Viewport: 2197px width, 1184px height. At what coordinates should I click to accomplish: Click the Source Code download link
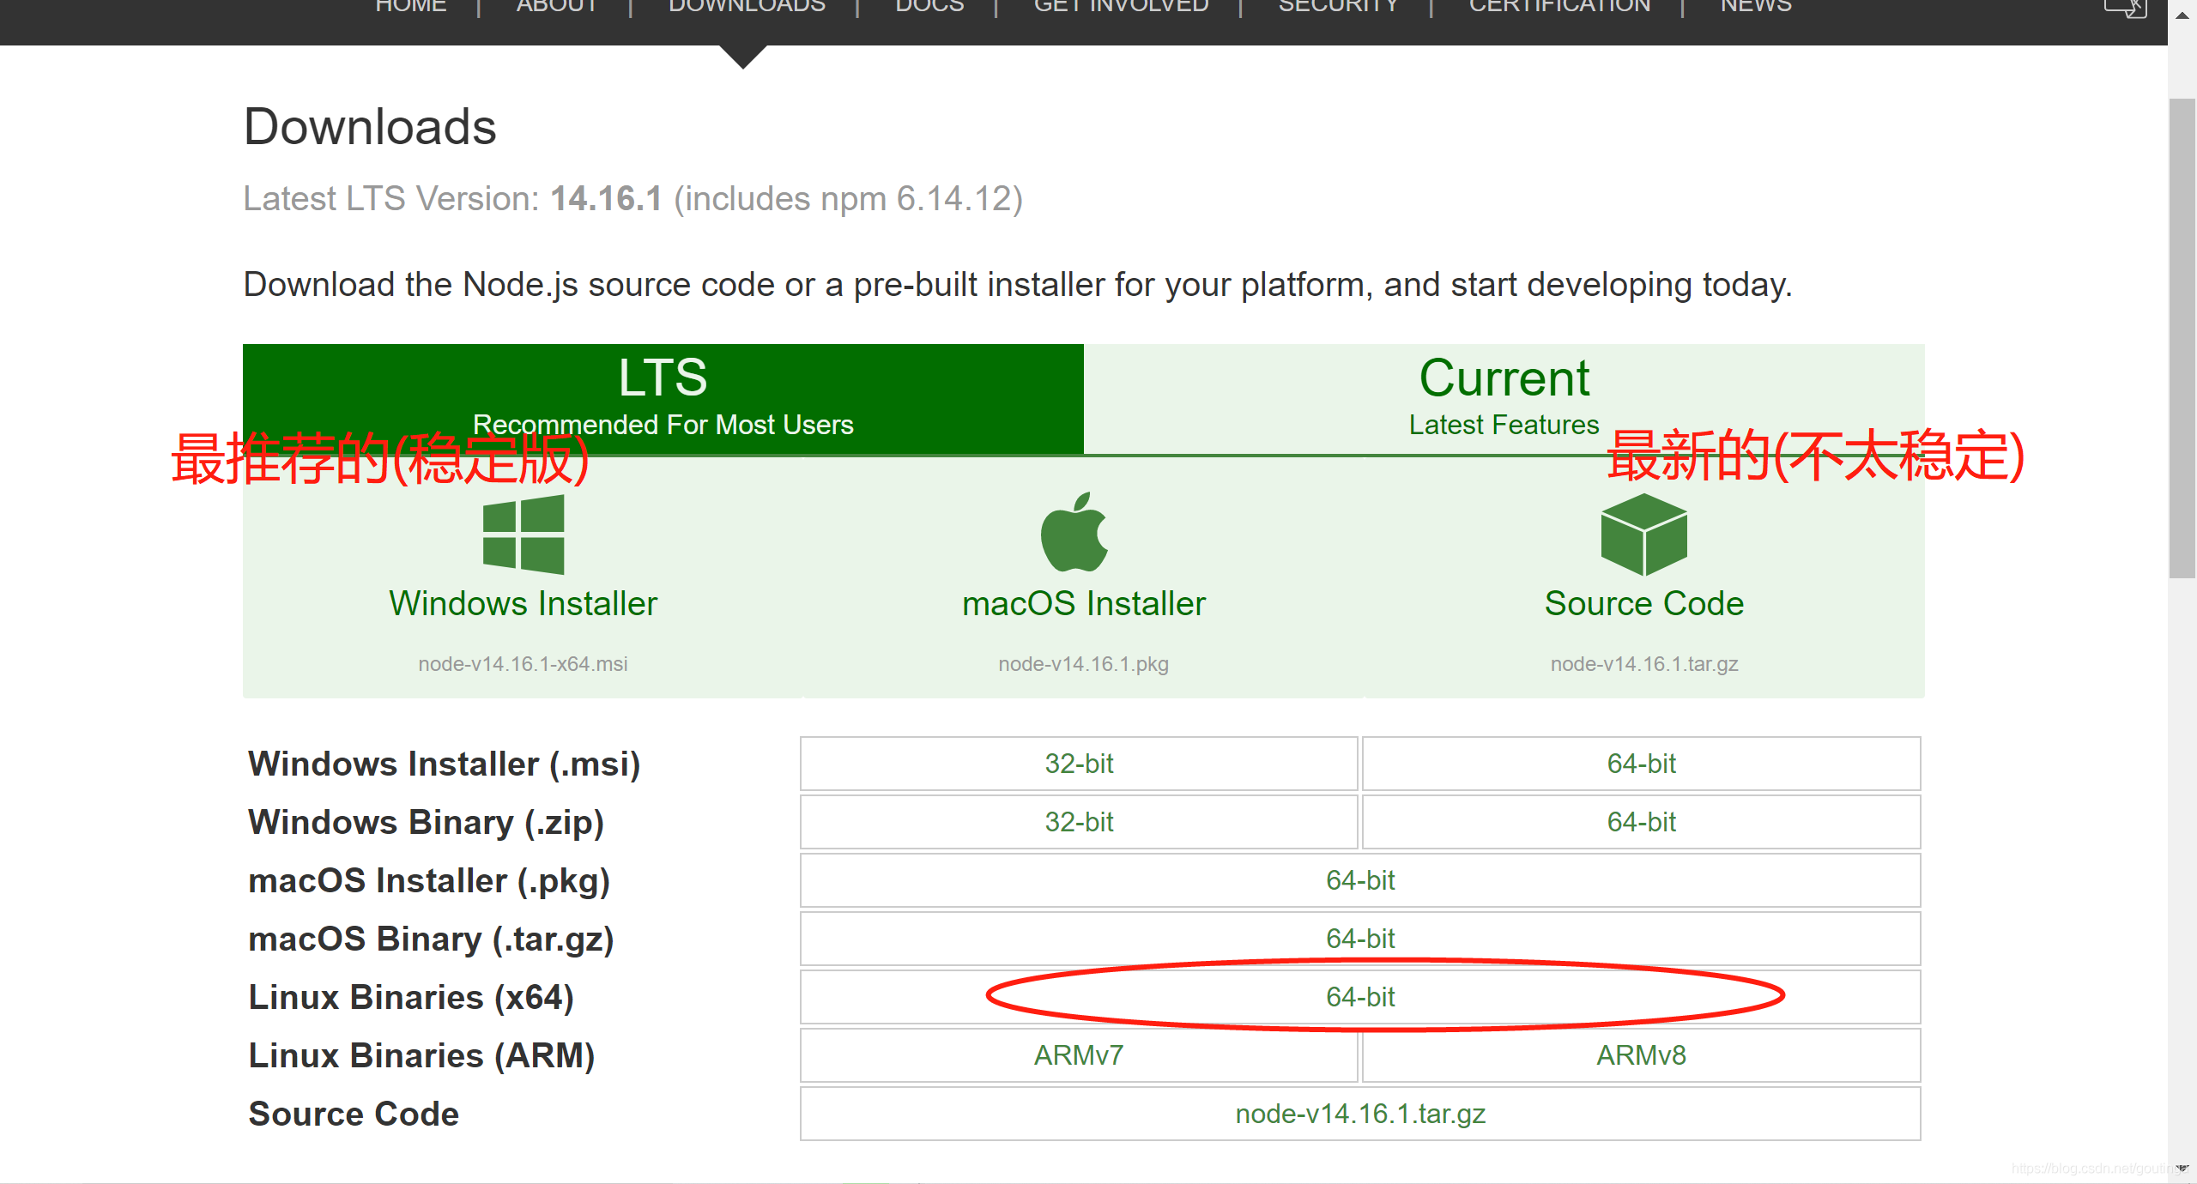pos(1644,603)
